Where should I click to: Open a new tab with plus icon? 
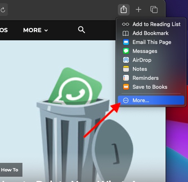[x=139, y=10]
